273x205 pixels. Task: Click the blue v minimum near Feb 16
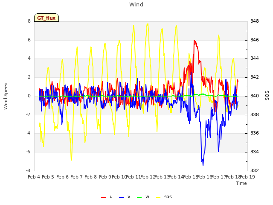click(x=203, y=165)
